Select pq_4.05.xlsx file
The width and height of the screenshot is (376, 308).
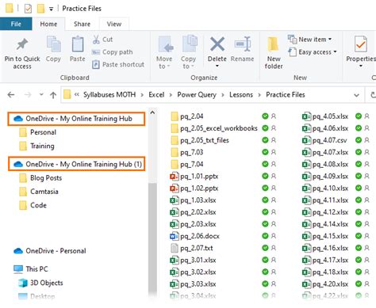(325, 116)
